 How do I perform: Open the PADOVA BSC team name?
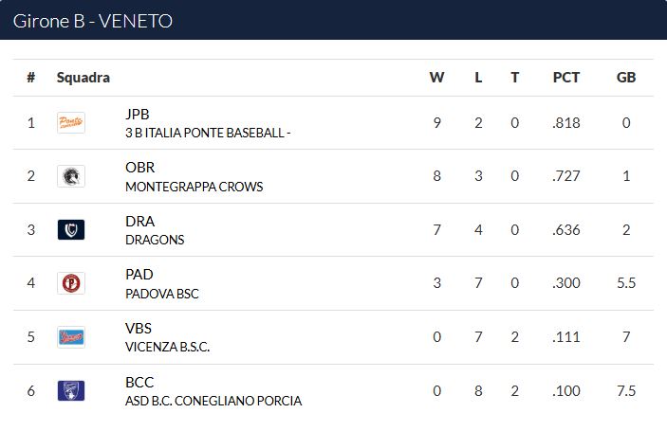click(161, 294)
